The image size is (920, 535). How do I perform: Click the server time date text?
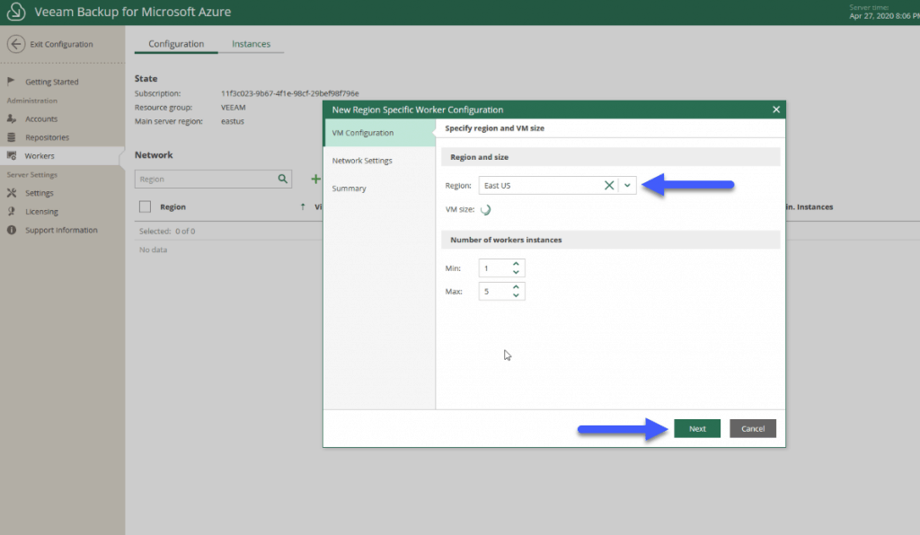point(884,16)
